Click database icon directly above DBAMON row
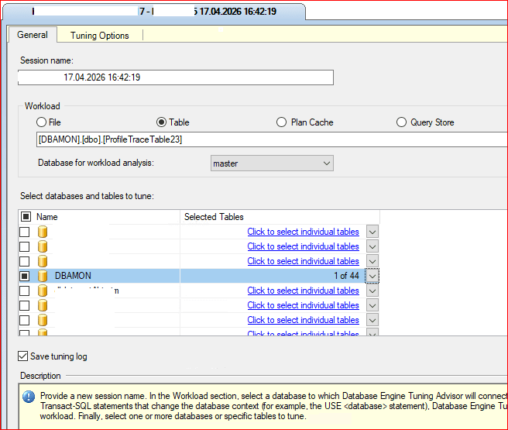Image resolution: width=508 pixels, height=430 pixels. coord(43,261)
